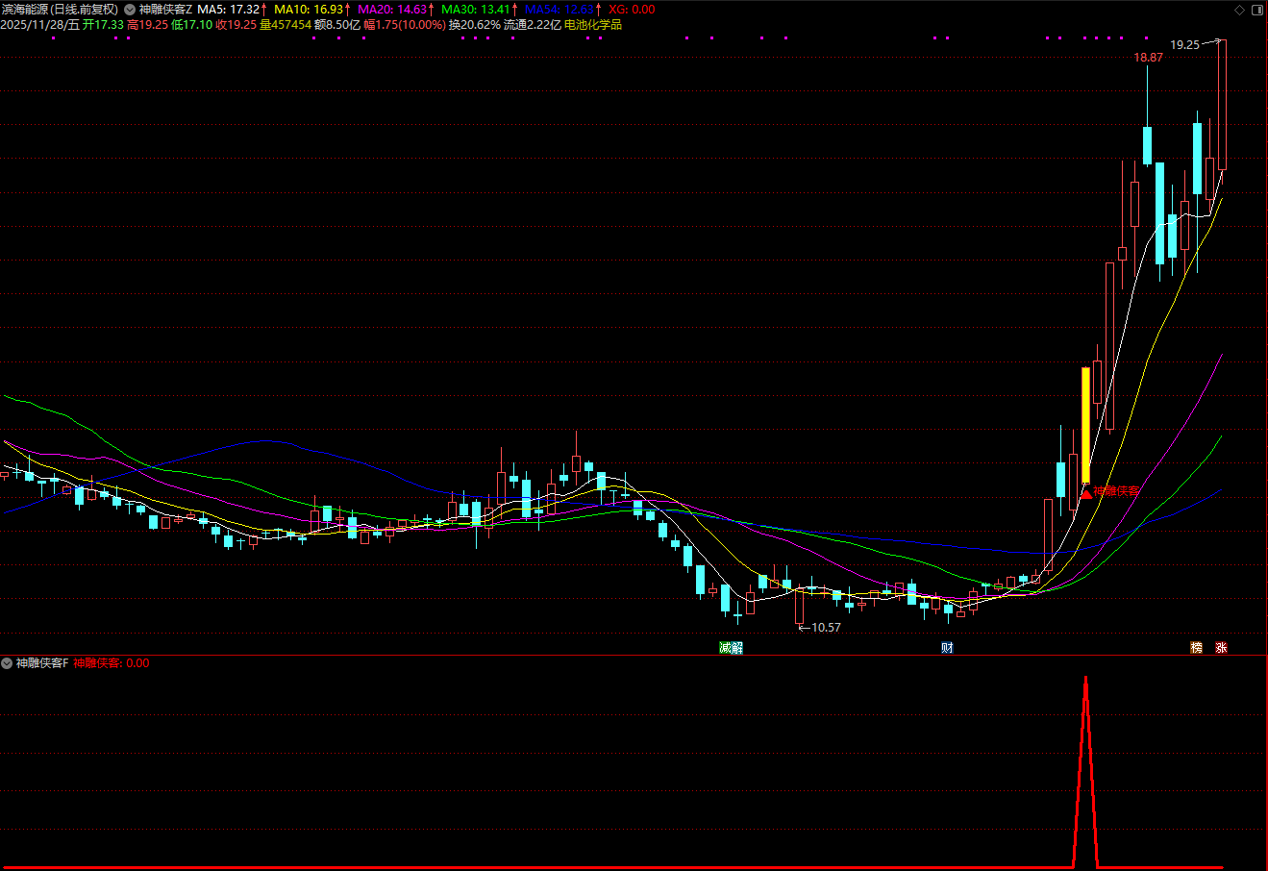The height and width of the screenshot is (871, 1268).
Task: Click the red triangle 神雕侠客 signal arrow
Action: click(x=1086, y=493)
